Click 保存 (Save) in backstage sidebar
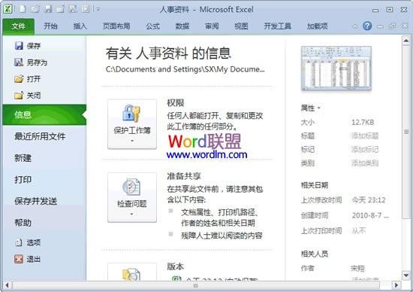The height and width of the screenshot is (292, 413). point(28,46)
